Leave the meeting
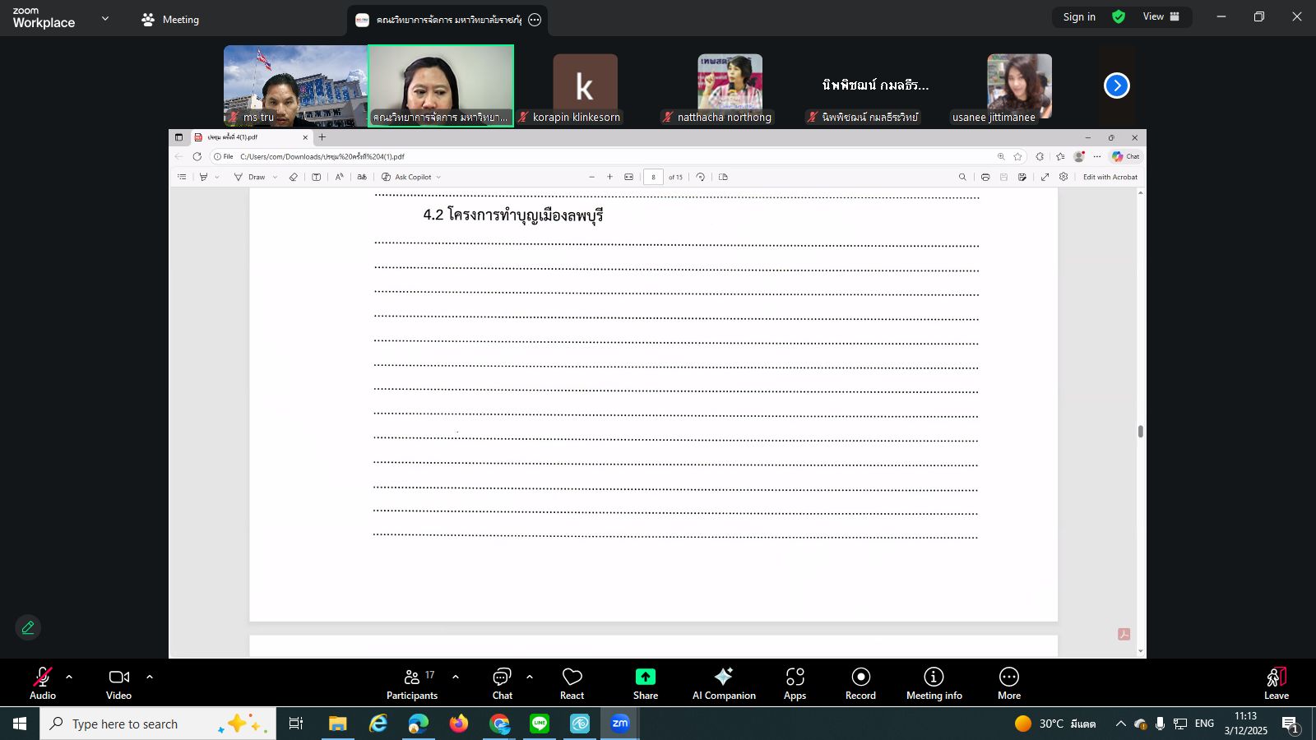 (x=1277, y=683)
